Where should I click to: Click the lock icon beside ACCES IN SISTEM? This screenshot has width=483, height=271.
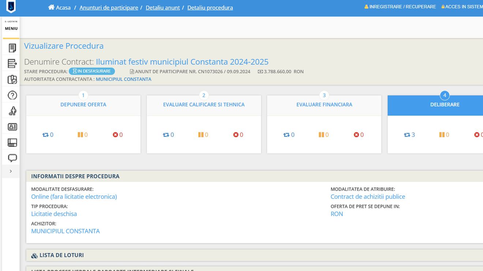click(x=443, y=7)
